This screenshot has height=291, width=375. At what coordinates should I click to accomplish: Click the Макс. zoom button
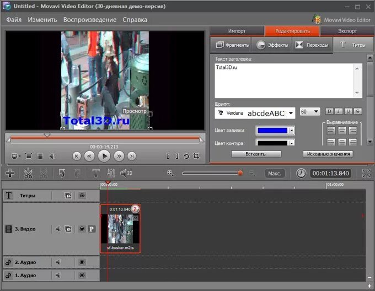click(x=275, y=174)
